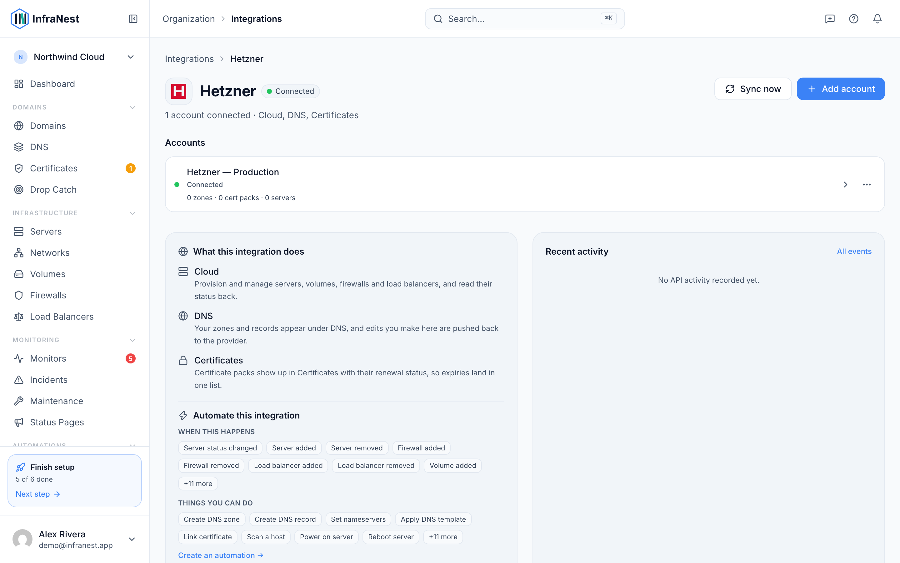
Task: Click the search magnifier icon
Action: pos(438,19)
